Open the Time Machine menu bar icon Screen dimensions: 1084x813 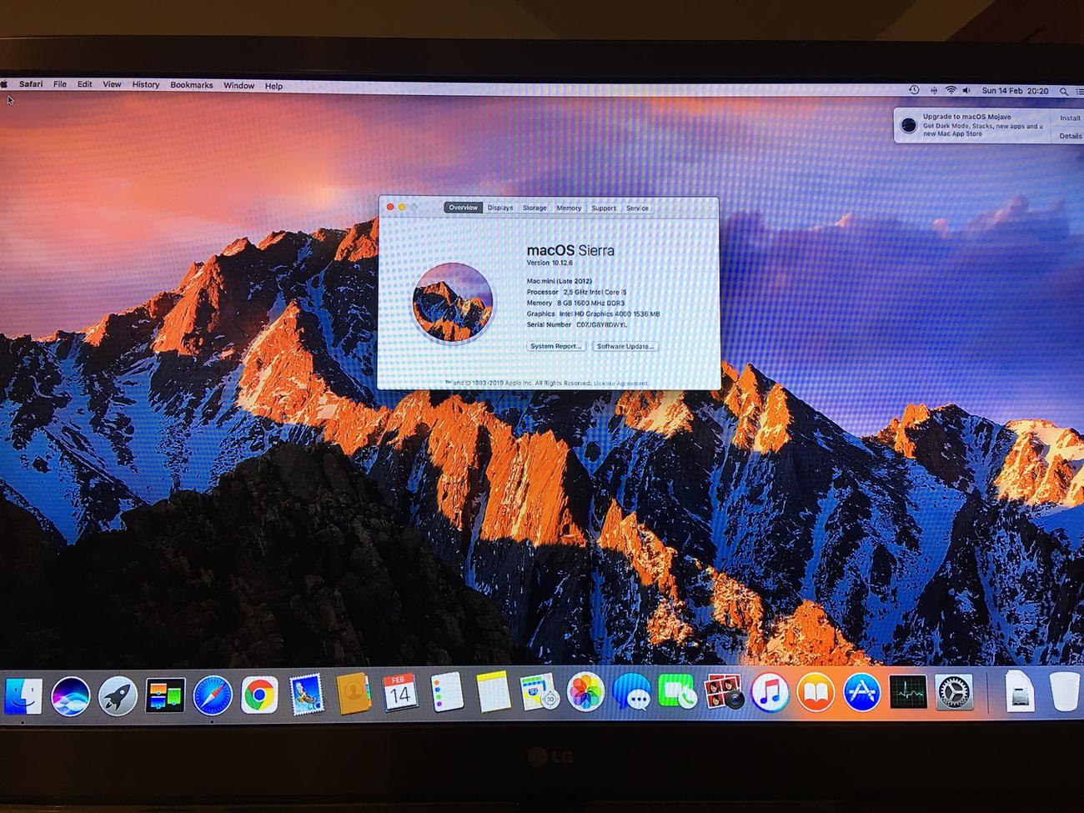(914, 90)
